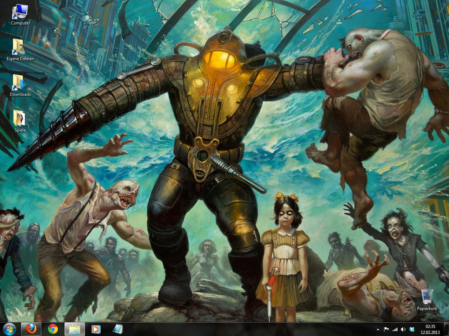Open the Windows Start menu
The image size is (449, 336).
point(9,329)
